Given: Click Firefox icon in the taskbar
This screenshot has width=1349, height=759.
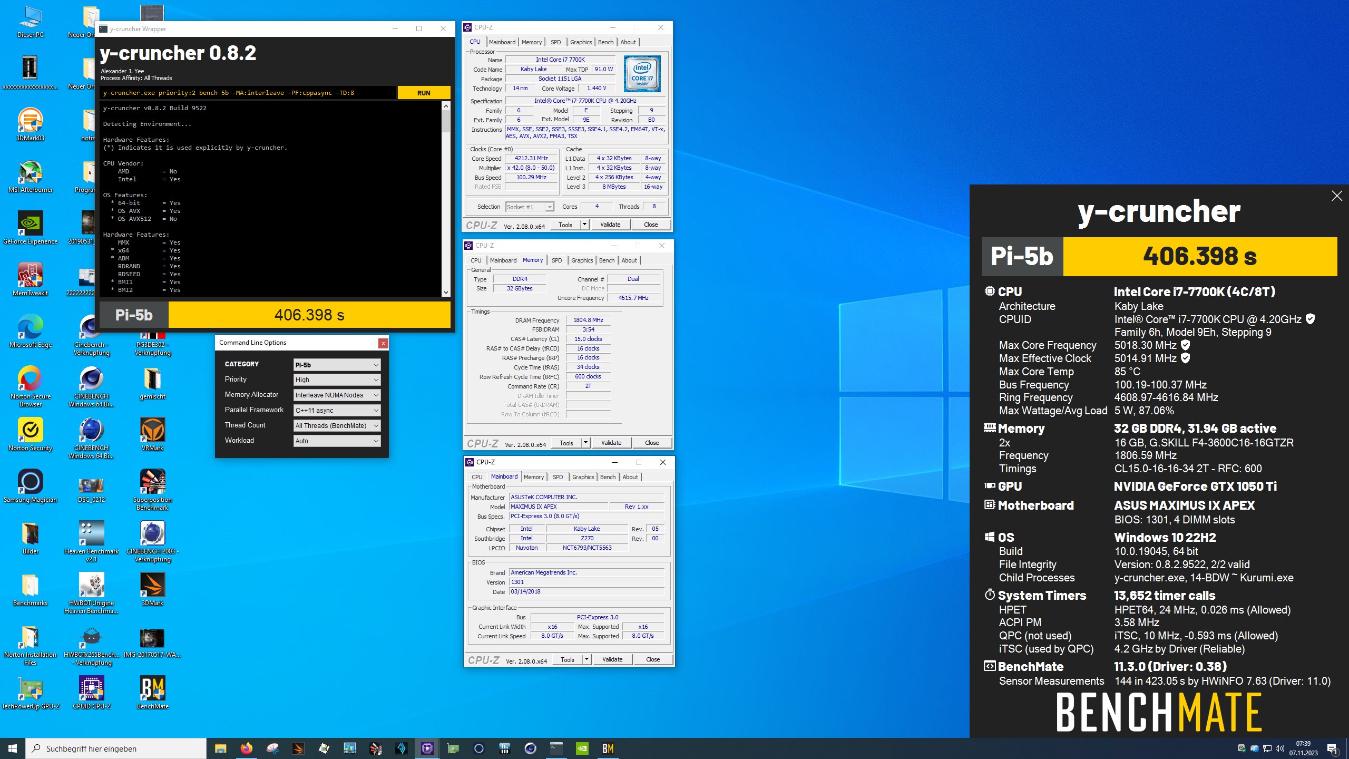Looking at the screenshot, I should click(246, 748).
